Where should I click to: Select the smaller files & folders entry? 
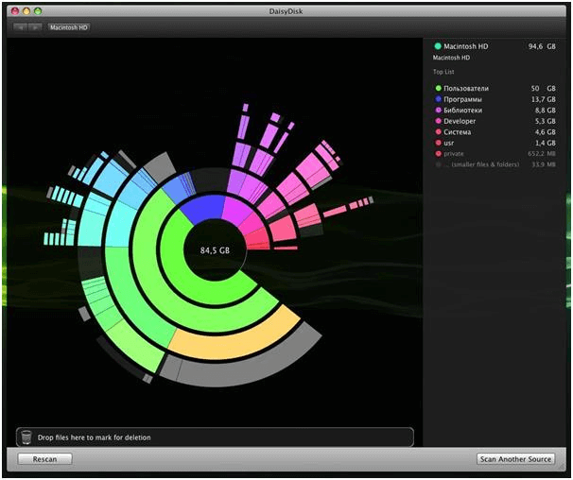pos(495,164)
